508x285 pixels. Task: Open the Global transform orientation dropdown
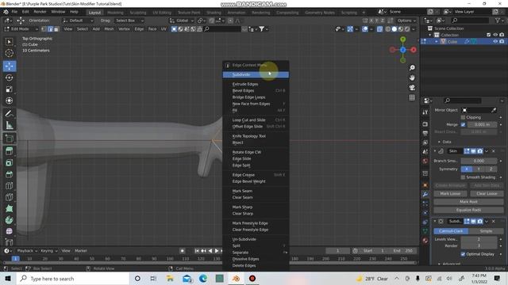[x=182, y=21]
